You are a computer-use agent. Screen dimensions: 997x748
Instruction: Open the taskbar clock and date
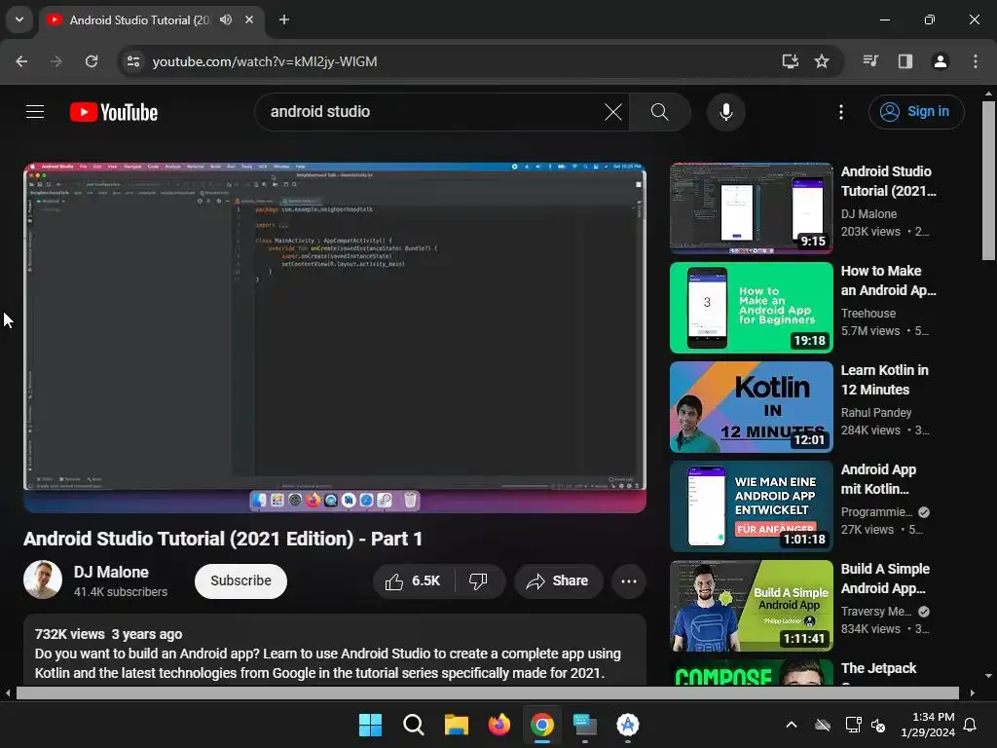click(x=928, y=725)
